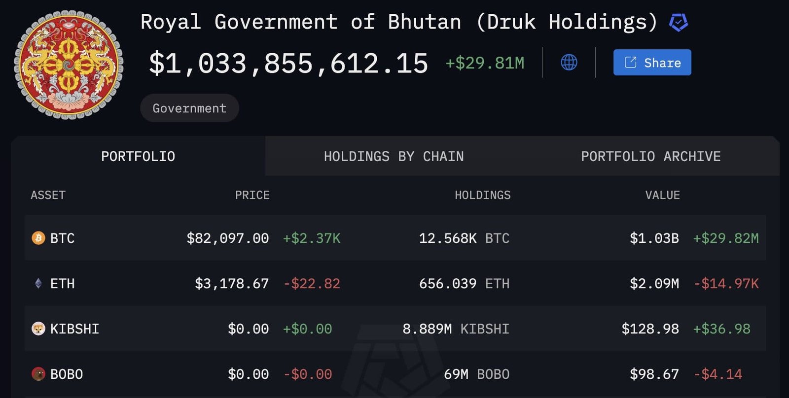Sort the ASSET column header
789x398 pixels.
(x=47, y=195)
